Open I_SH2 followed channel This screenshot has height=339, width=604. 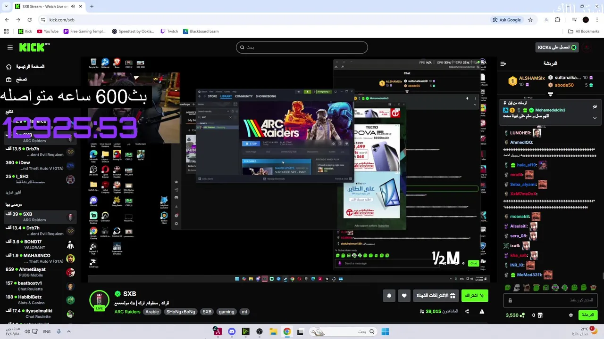[x=39, y=179]
